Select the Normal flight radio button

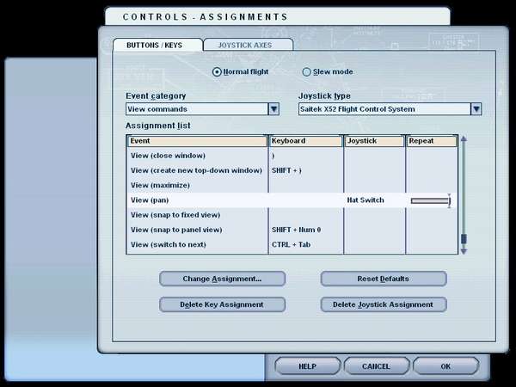217,72
